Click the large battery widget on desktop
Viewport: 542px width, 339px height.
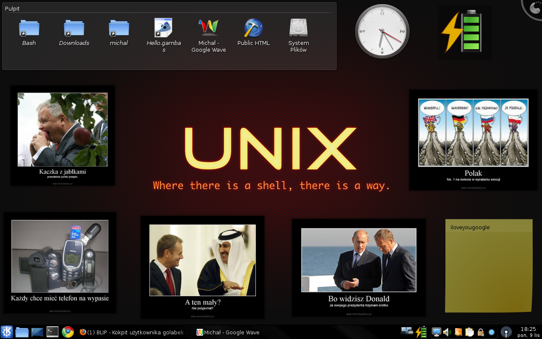tap(462, 32)
